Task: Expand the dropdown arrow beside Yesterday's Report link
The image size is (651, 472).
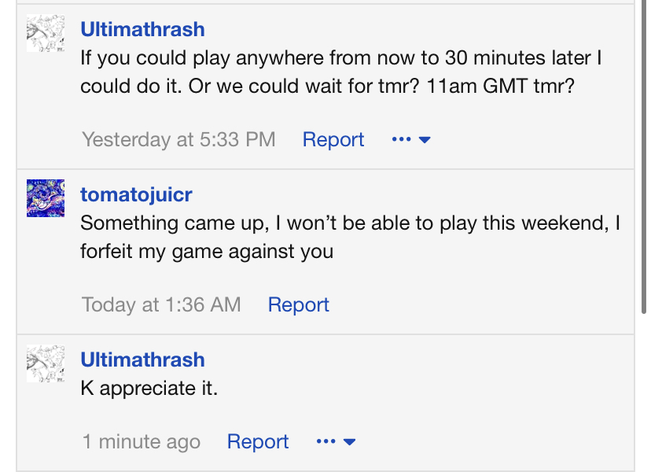Action: (x=425, y=140)
